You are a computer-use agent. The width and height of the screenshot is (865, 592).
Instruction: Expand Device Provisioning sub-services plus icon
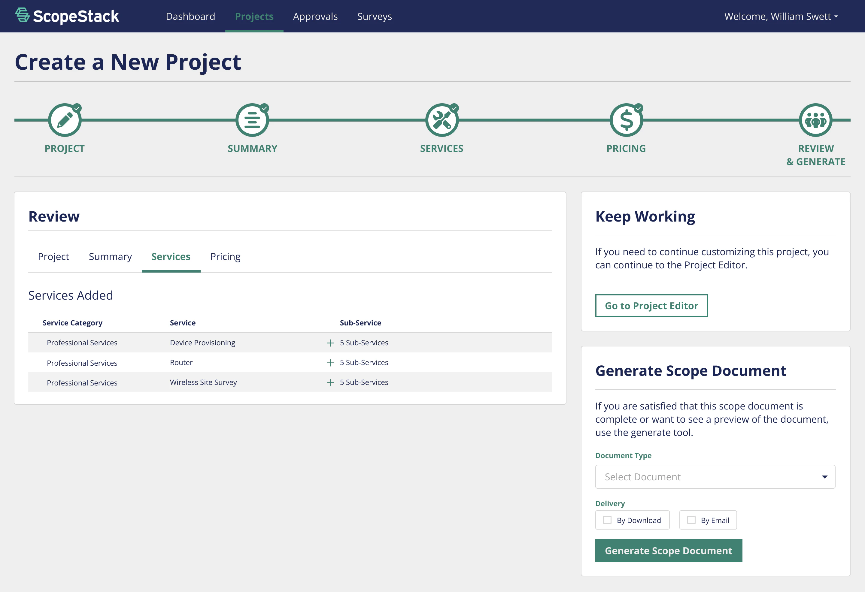(330, 343)
